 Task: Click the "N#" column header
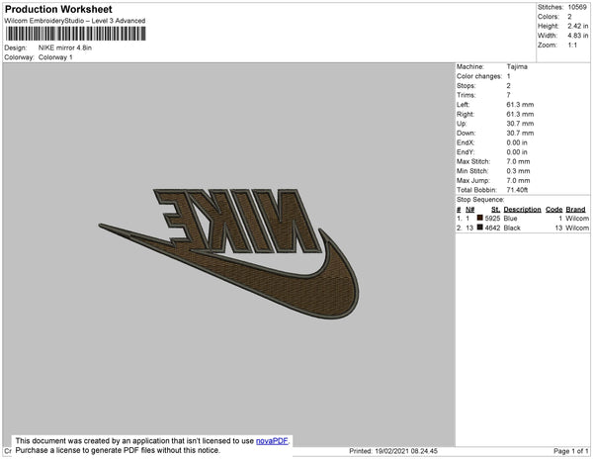point(469,210)
